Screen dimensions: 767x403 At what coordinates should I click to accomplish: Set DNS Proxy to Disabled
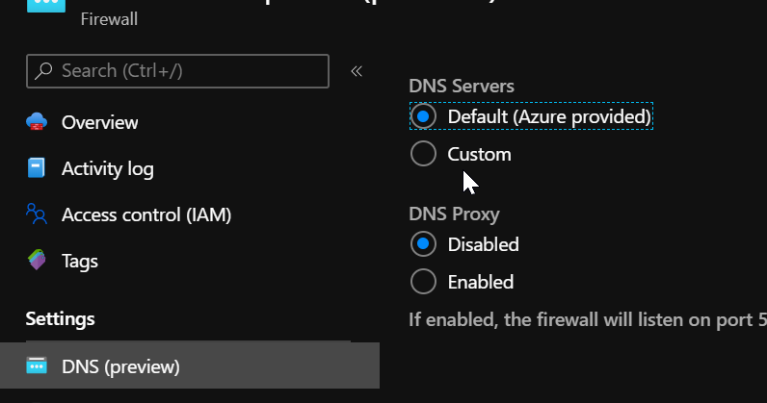[x=423, y=244]
